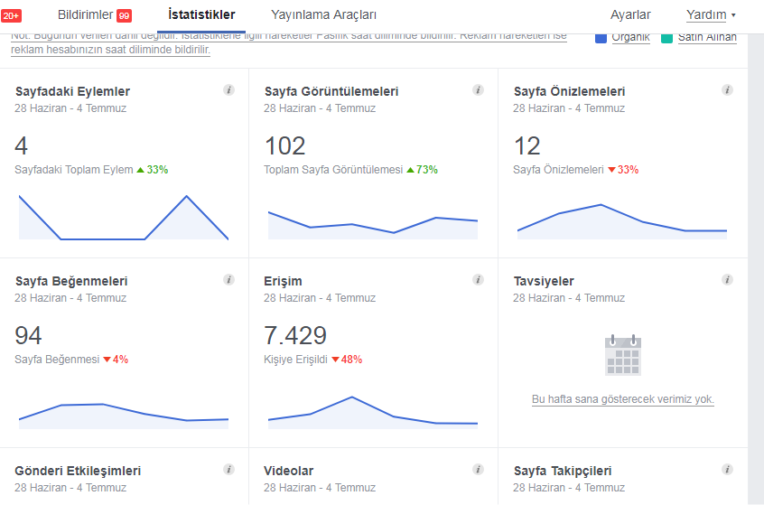Viewport: 764px width, 505px height.
Task: Open Ayarlar settings
Action: [630, 15]
